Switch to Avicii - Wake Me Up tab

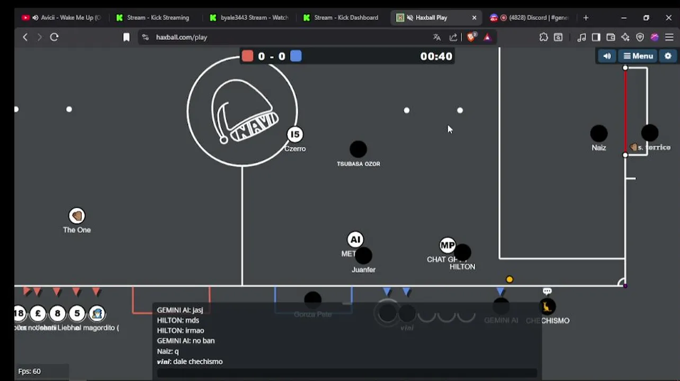pyautogui.click(x=61, y=17)
